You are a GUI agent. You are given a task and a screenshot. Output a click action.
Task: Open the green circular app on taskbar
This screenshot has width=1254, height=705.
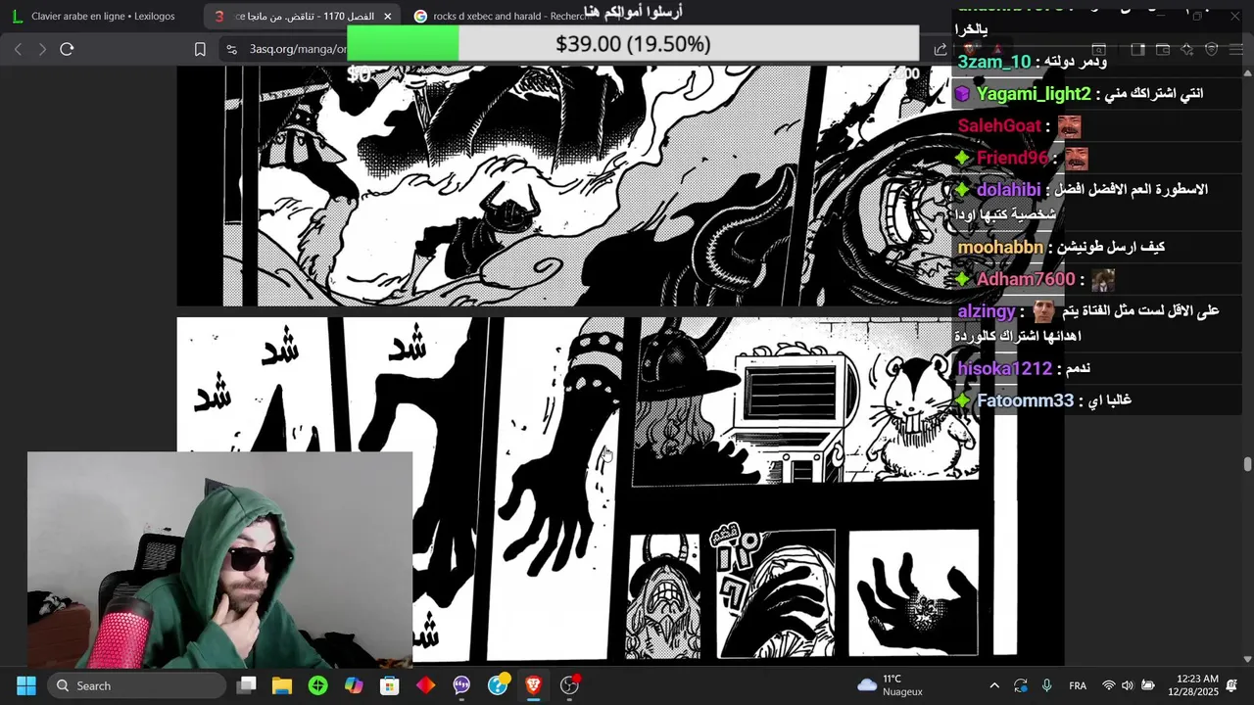pos(317,685)
